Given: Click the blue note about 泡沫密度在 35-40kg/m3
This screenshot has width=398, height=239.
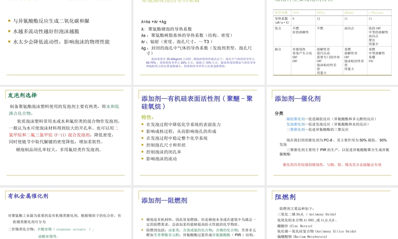Looking at the screenshot, I should click(201, 63).
